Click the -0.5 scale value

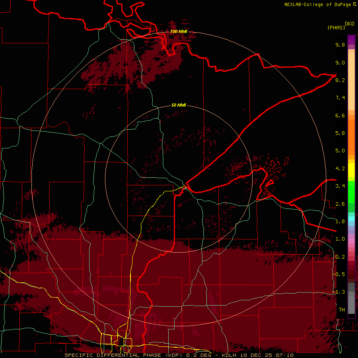[339, 274]
